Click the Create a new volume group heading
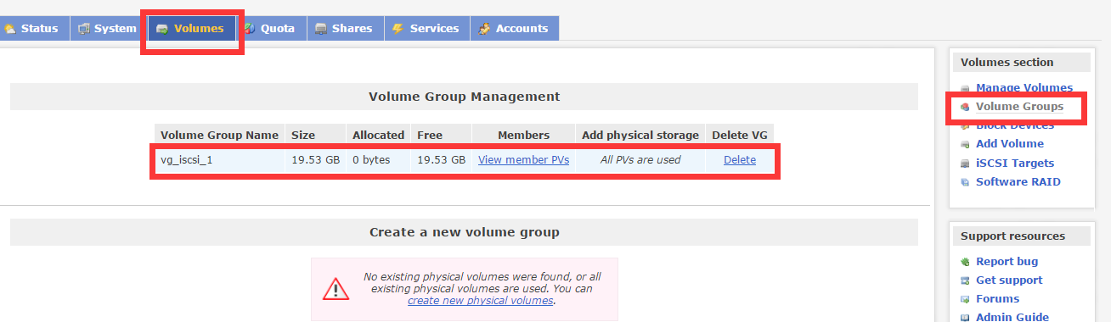Screen dimensions: 1111x322 pyautogui.click(x=464, y=232)
